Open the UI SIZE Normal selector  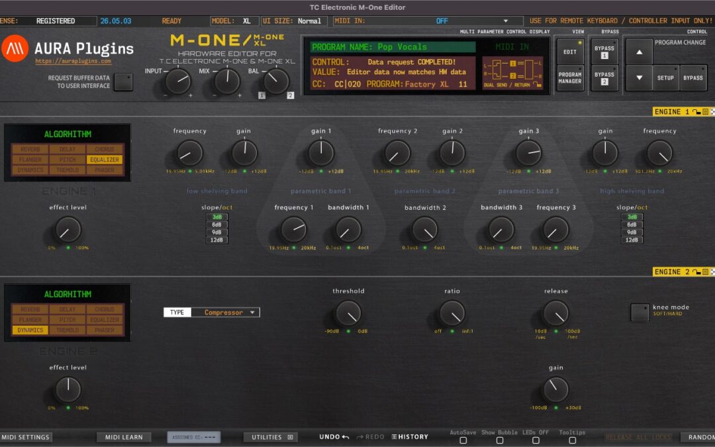295,21
